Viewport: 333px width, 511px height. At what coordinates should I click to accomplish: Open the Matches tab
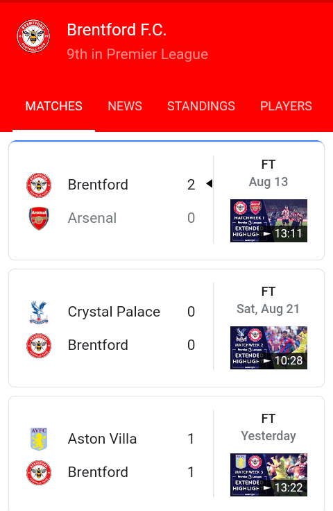click(x=53, y=106)
